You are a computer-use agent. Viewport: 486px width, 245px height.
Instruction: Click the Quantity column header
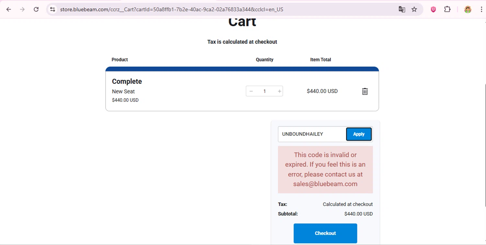(265, 59)
